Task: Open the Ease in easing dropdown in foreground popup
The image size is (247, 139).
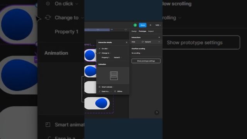Action: coord(107,92)
